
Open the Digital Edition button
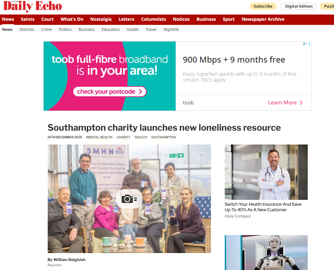click(299, 6)
